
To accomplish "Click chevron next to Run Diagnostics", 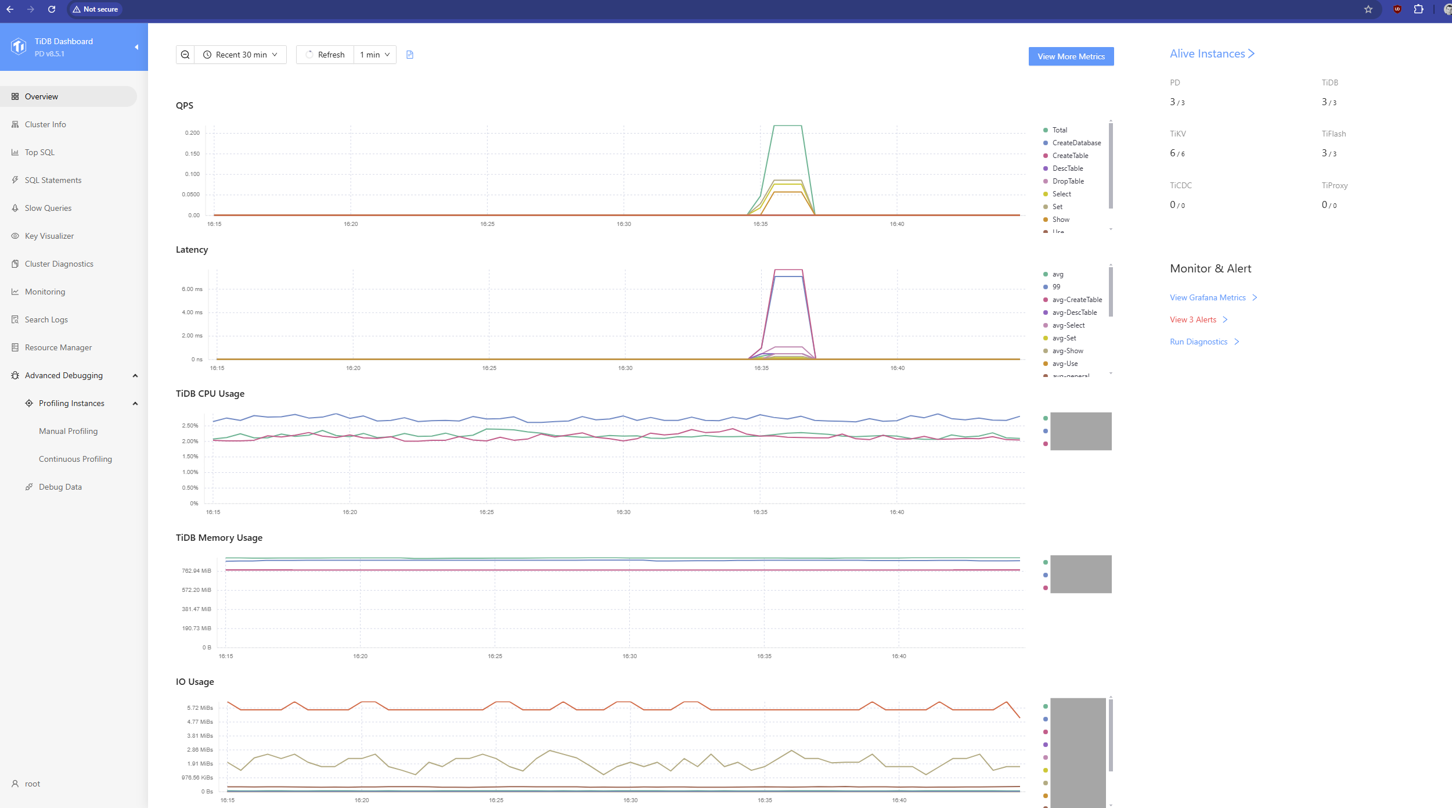I will (1237, 342).
